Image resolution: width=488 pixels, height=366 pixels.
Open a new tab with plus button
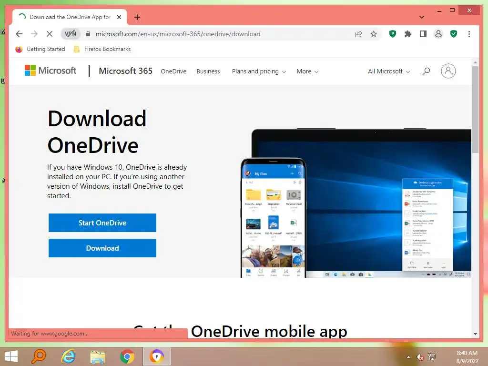tap(137, 17)
